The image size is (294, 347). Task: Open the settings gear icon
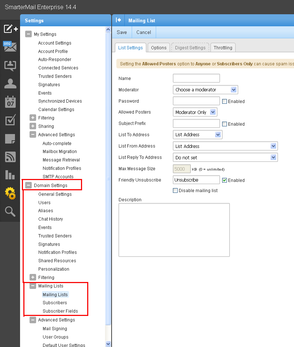click(10, 193)
